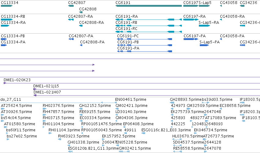Select EST RH03715.5prime

pyautogui.click(x=59, y=118)
